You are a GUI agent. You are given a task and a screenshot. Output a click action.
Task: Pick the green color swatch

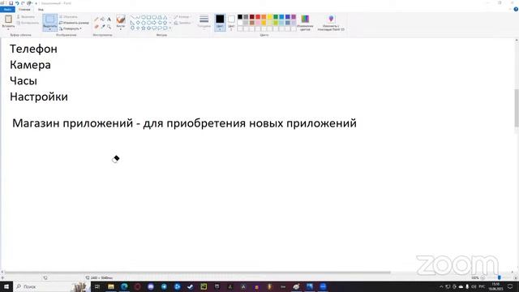click(276, 16)
